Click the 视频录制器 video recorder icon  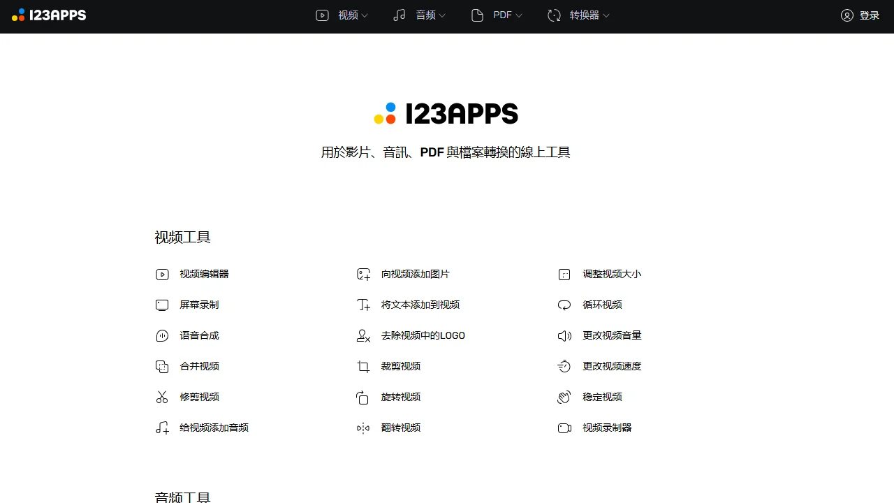pos(564,428)
